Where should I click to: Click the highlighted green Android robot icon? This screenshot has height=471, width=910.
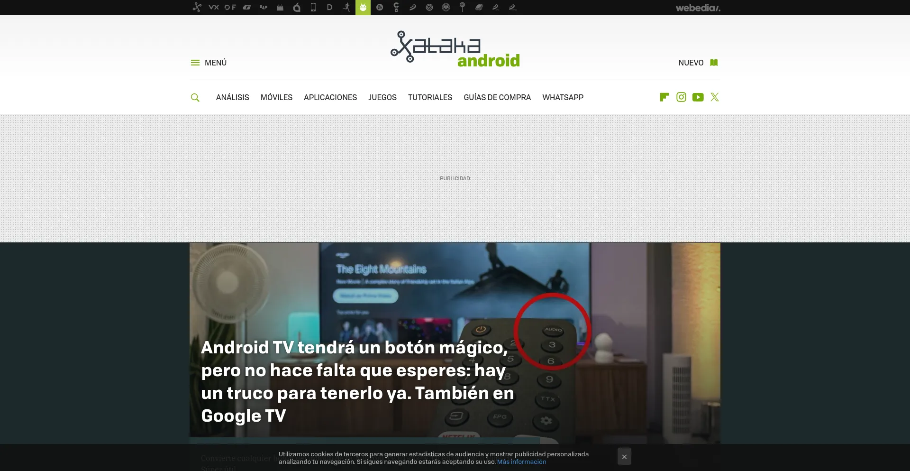point(363,7)
